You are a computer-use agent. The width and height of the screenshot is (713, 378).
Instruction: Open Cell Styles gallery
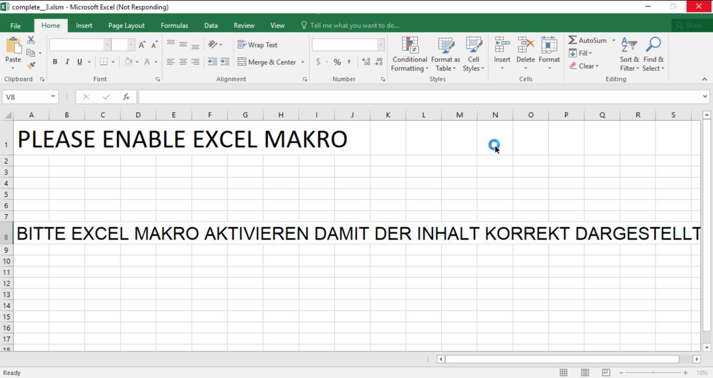coord(474,54)
